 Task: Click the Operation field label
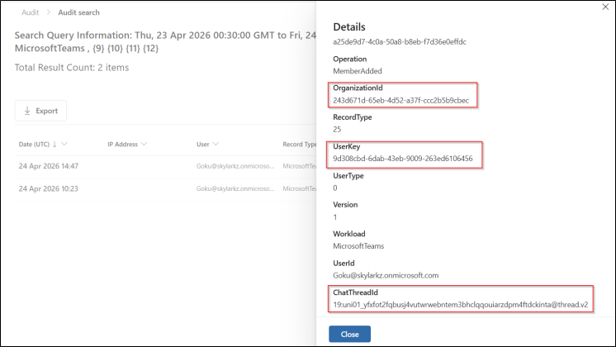coord(349,59)
